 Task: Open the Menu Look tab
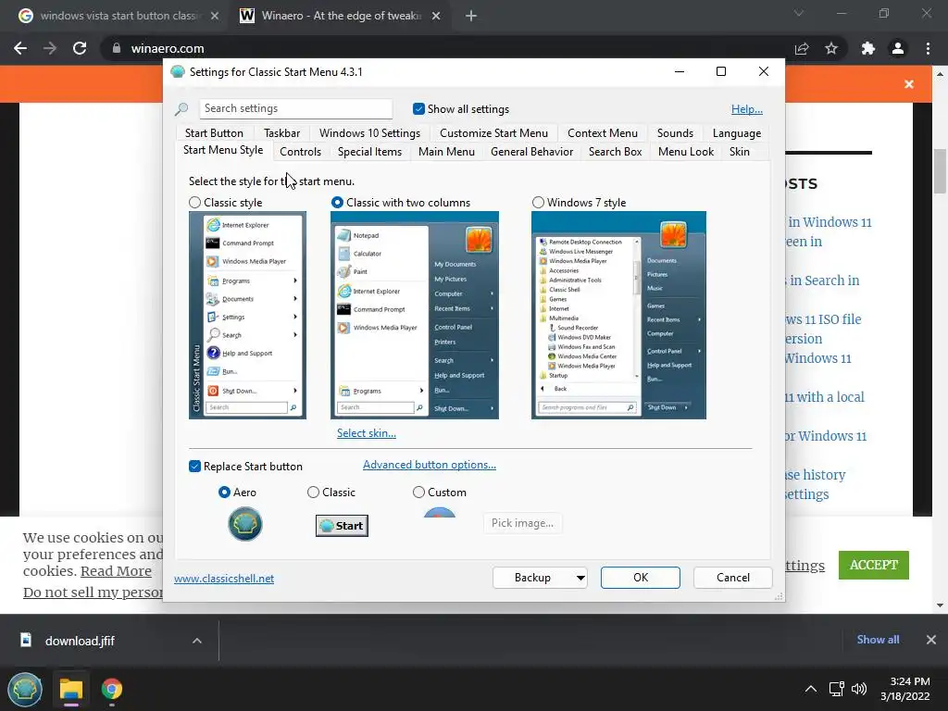[686, 152]
